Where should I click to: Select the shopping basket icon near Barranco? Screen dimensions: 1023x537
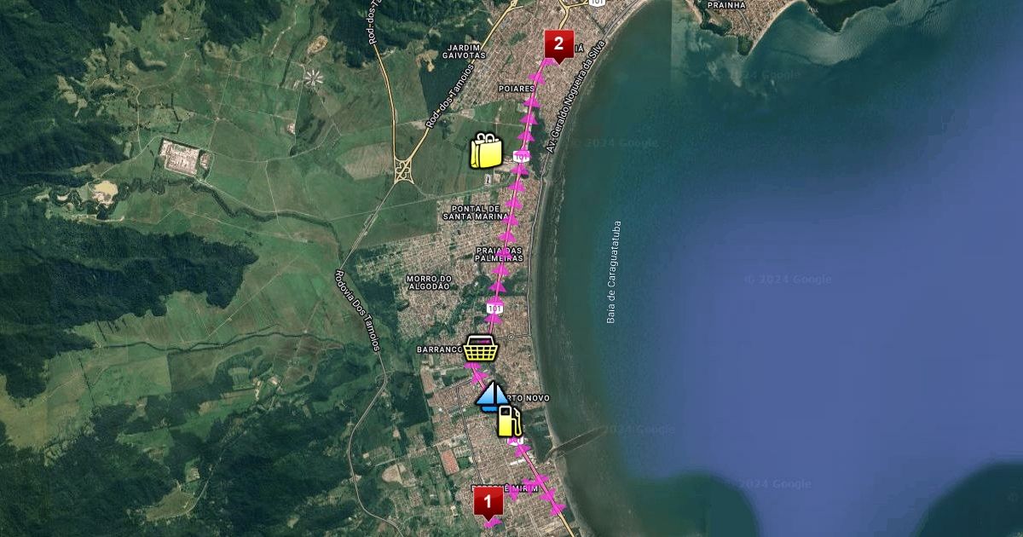(481, 348)
